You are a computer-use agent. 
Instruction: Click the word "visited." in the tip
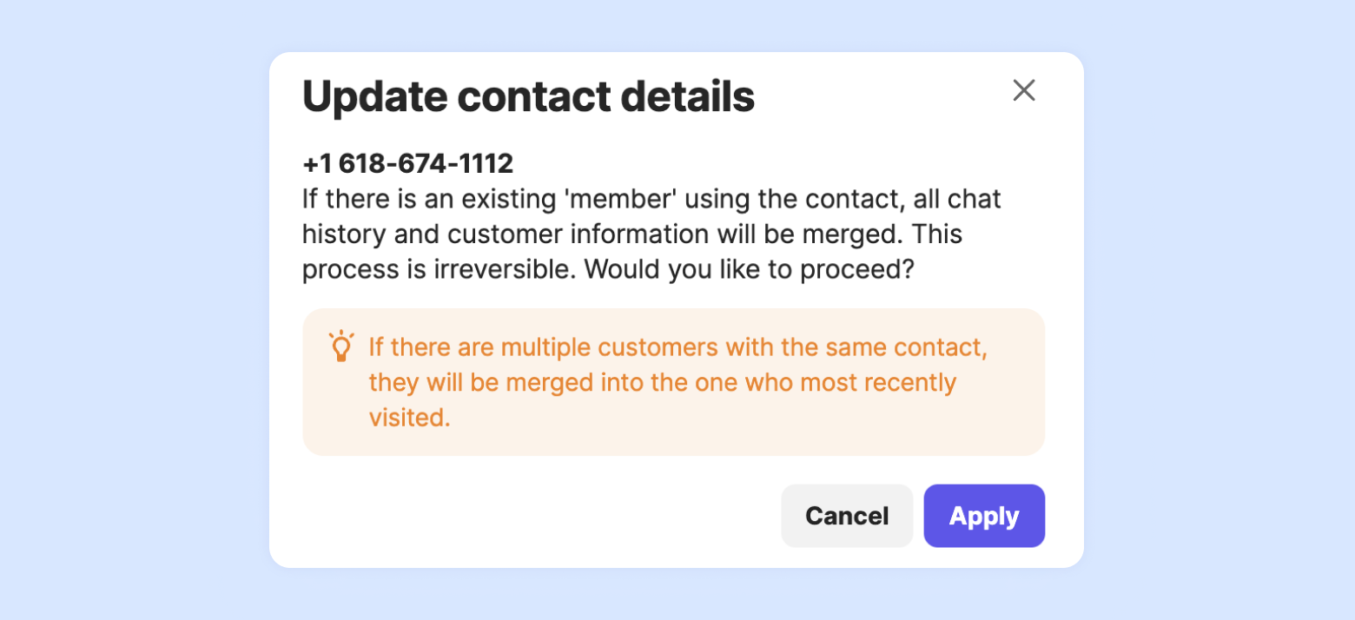409,418
